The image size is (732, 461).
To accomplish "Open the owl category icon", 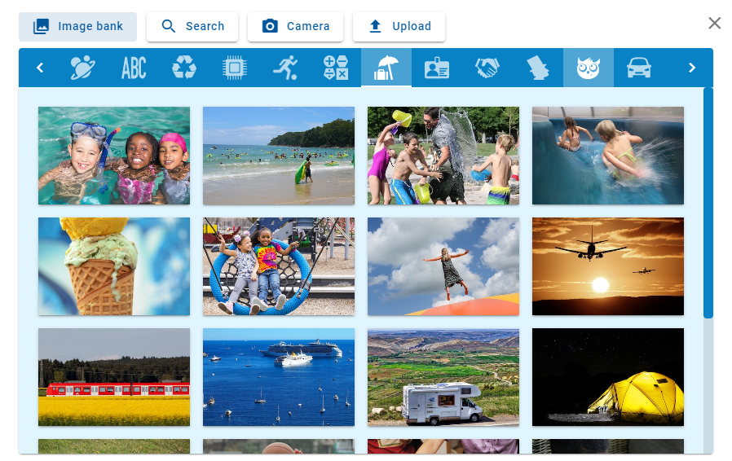I will tap(589, 68).
